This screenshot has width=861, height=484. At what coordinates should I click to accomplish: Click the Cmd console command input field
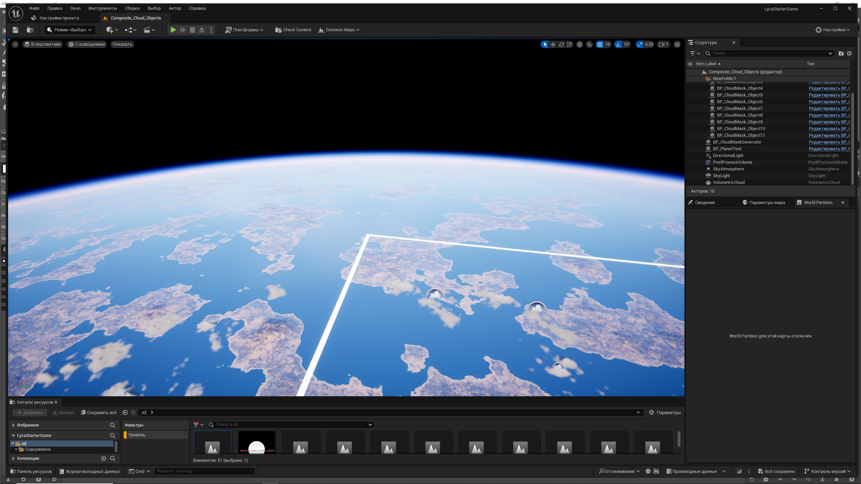point(204,471)
